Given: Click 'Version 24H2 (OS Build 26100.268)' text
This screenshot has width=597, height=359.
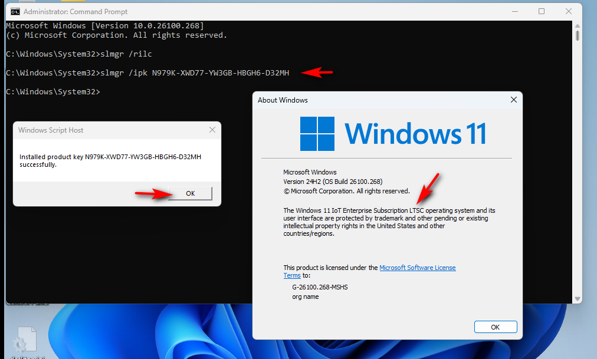Looking at the screenshot, I should point(333,182).
